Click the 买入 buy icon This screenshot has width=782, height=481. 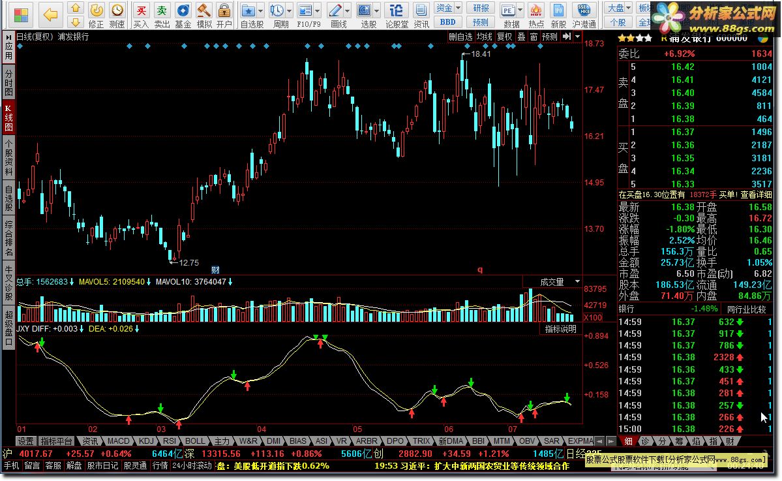point(141,15)
